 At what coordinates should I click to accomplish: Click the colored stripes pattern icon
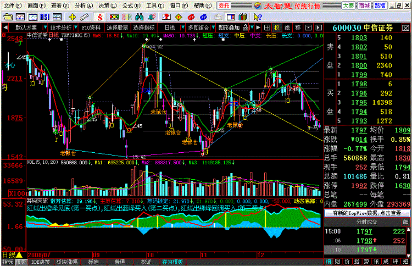pyautogui.click(x=127, y=17)
